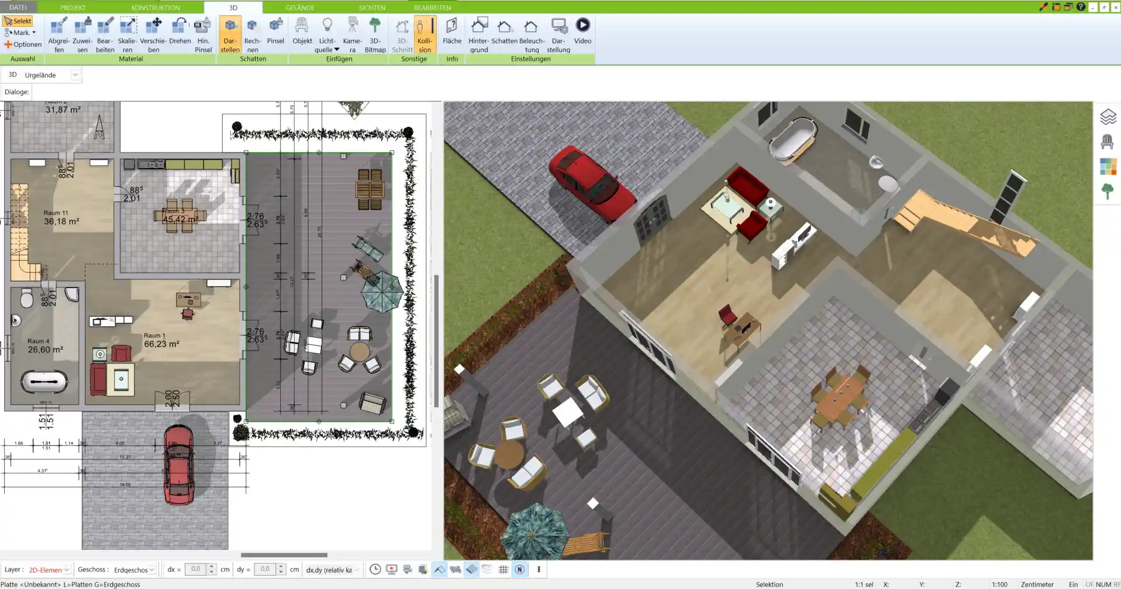This screenshot has width=1121, height=589.
Task: Open Hintergrund settings
Action: pos(478,35)
